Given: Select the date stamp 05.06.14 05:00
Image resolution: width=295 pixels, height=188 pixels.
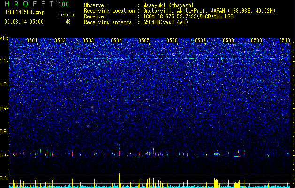Looking at the screenshot, I should pyautogui.click(x=24, y=22).
